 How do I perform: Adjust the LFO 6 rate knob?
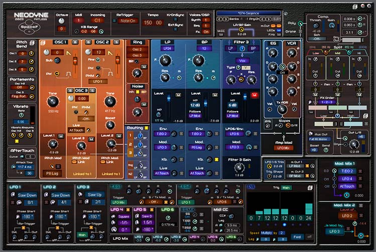coord(168,218)
